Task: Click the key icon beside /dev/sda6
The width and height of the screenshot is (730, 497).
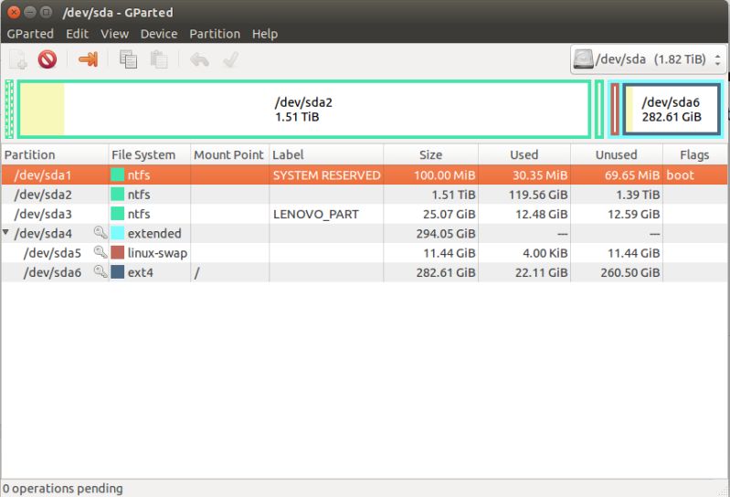Action: 101,271
